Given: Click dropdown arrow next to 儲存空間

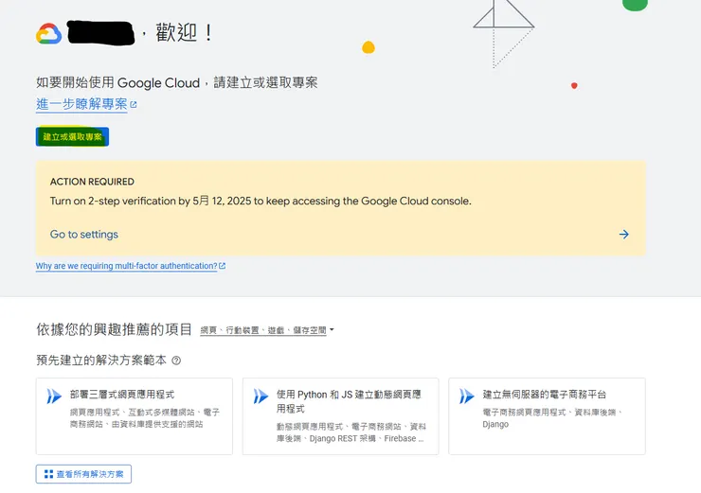Looking at the screenshot, I should [x=332, y=330].
